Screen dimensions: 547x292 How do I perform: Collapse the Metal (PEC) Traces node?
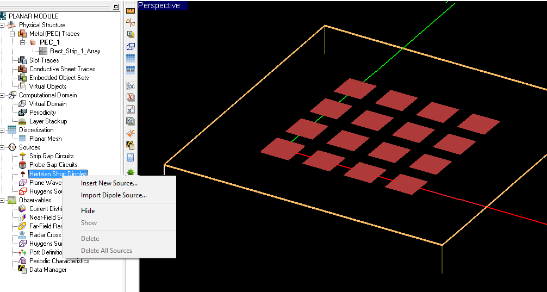13,34
